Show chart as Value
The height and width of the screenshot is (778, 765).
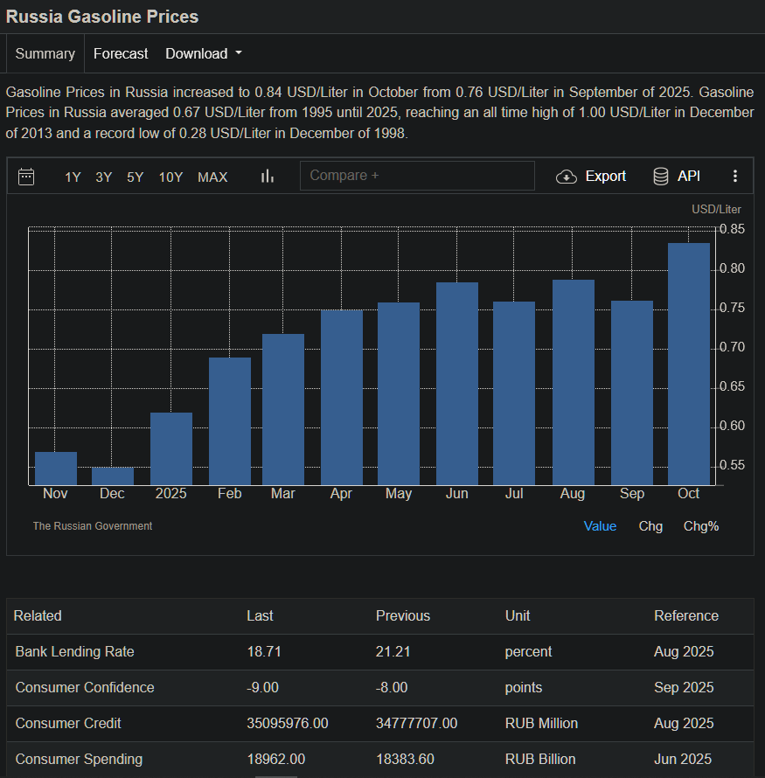(600, 526)
